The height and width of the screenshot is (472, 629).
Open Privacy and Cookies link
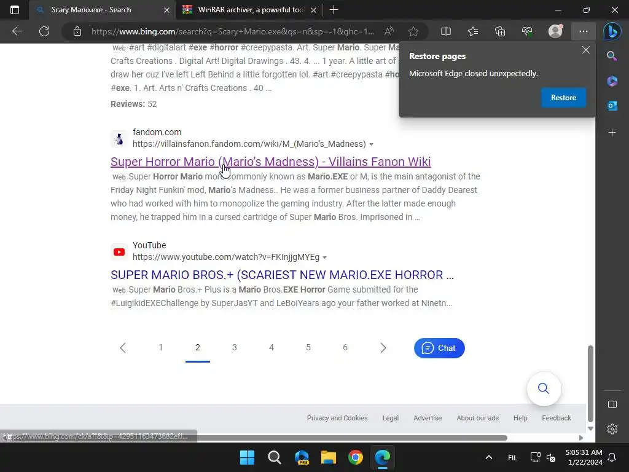click(x=337, y=418)
